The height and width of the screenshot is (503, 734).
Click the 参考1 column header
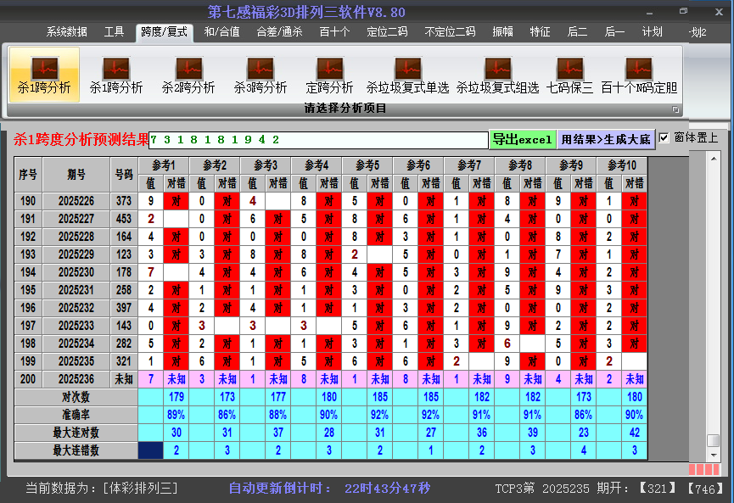[x=164, y=165]
